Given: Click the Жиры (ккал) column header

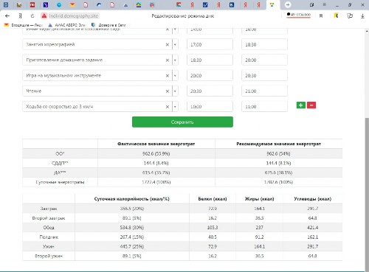Looking at the screenshot, I should (x=259, y=199).
